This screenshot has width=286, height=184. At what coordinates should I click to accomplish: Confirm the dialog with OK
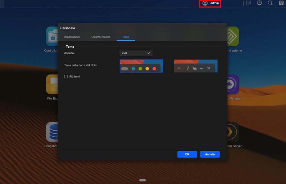click(187, 154)
